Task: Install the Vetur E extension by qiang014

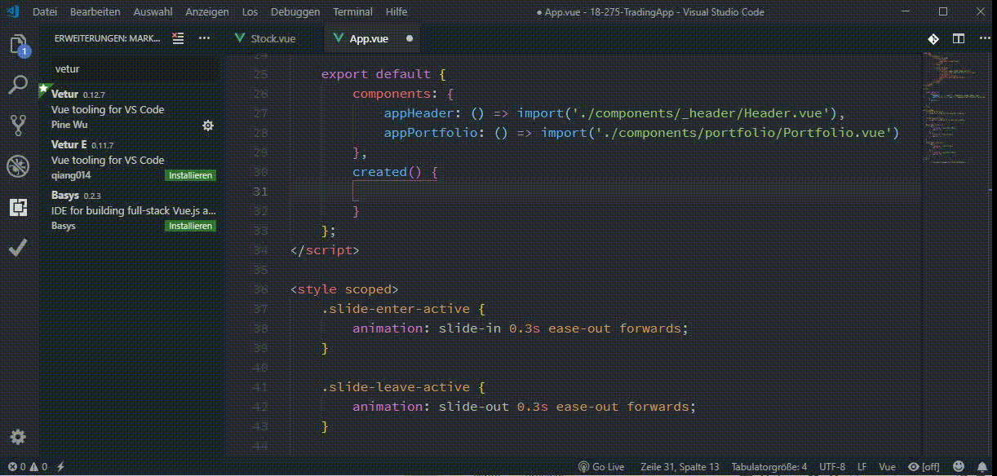Action: (x=191, y=175)
